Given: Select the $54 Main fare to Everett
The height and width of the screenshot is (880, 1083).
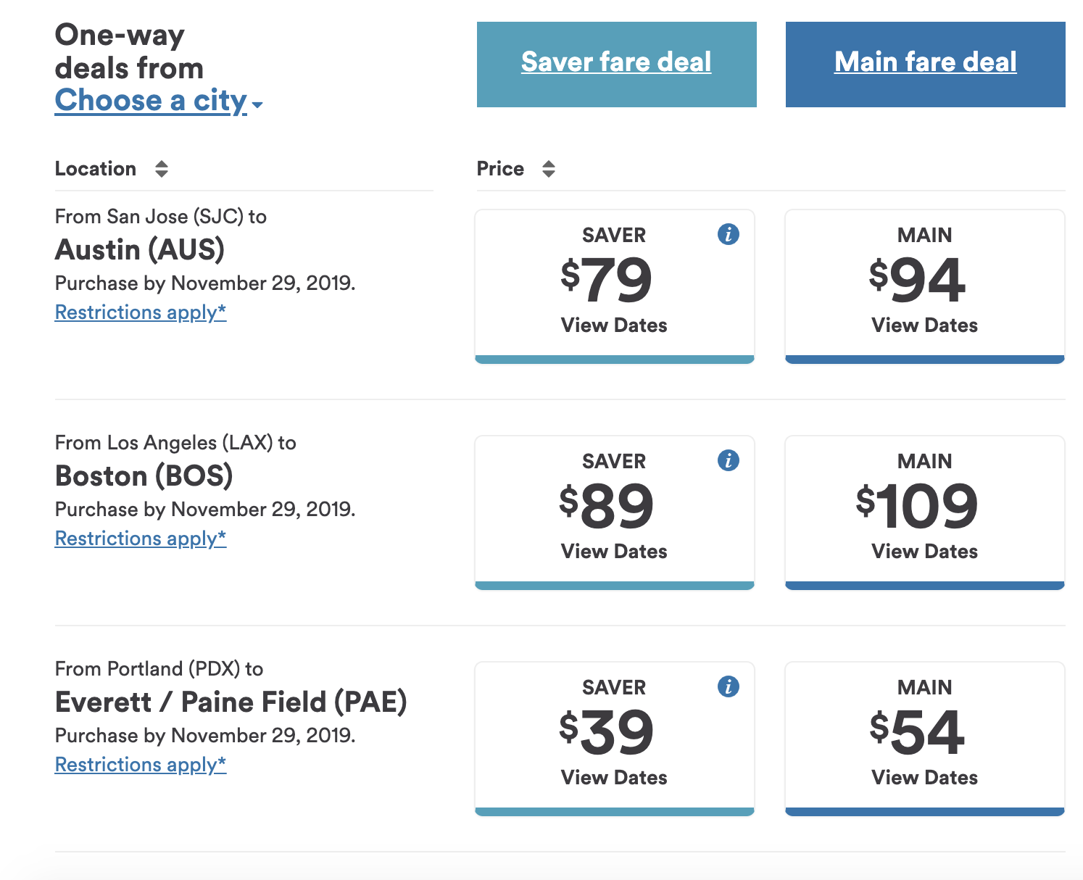Looking at the screenshot, I should [x=925, y=739].
